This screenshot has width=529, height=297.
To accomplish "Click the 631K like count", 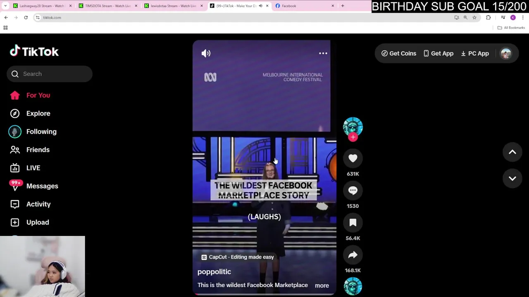I will tap(353, 174).
